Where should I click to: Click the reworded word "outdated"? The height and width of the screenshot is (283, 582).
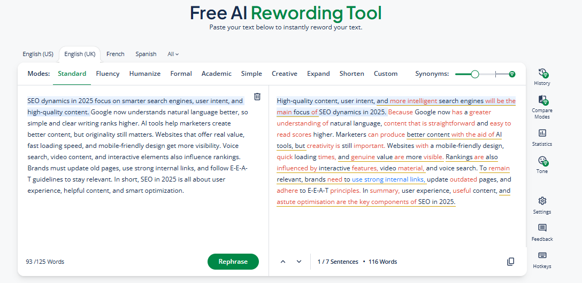464,179
